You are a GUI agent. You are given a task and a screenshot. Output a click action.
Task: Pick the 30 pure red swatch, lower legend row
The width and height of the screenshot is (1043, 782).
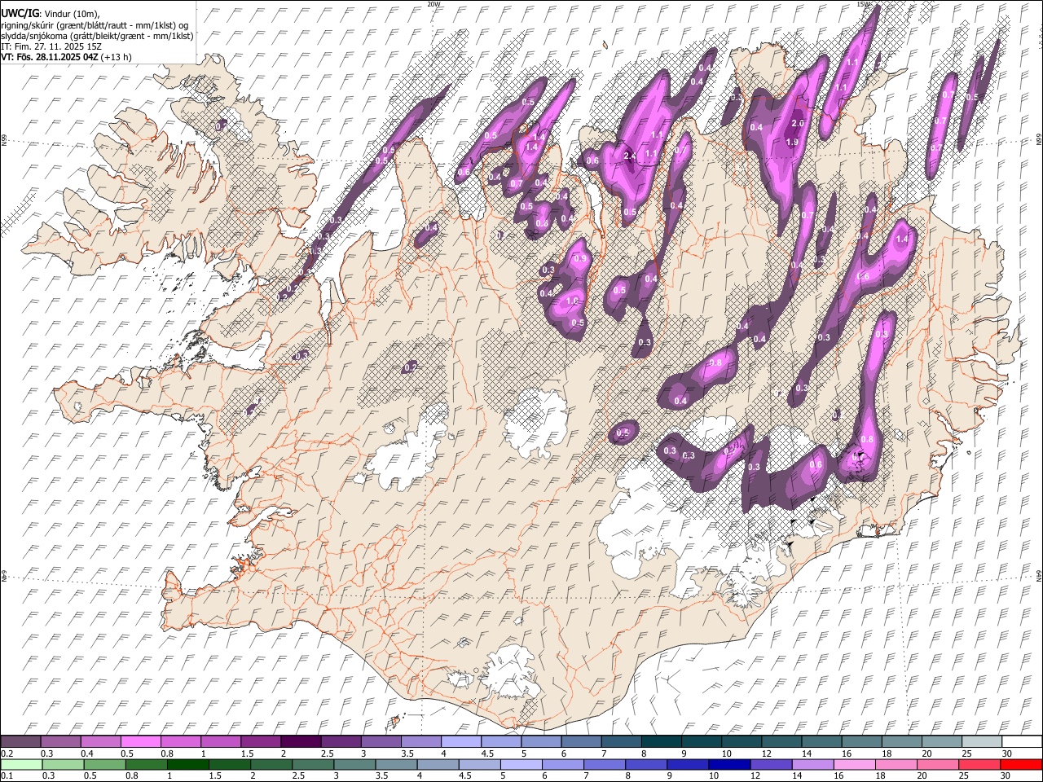click(1022, 764)
